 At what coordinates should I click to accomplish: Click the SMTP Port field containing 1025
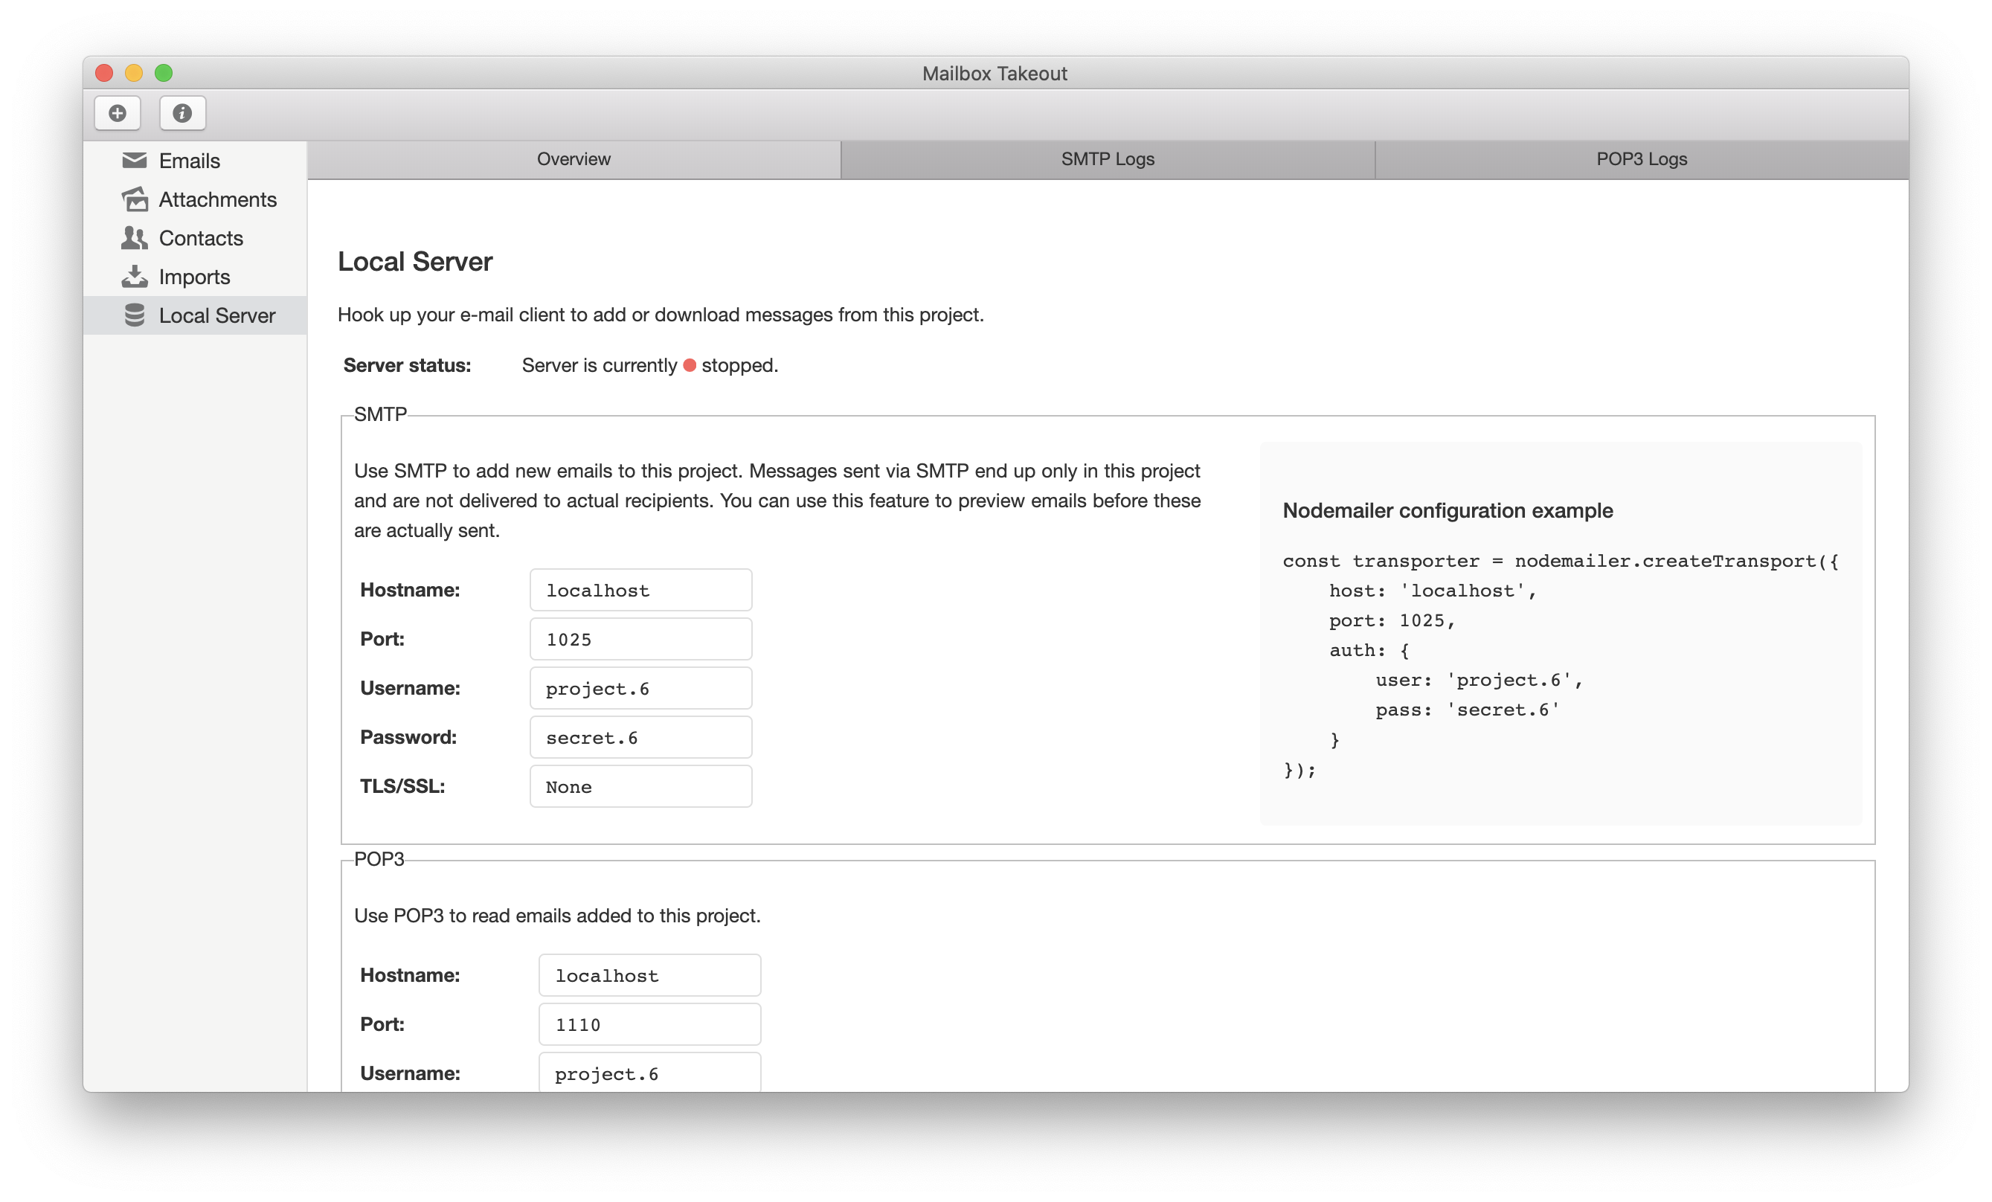(x=640, y=639)
